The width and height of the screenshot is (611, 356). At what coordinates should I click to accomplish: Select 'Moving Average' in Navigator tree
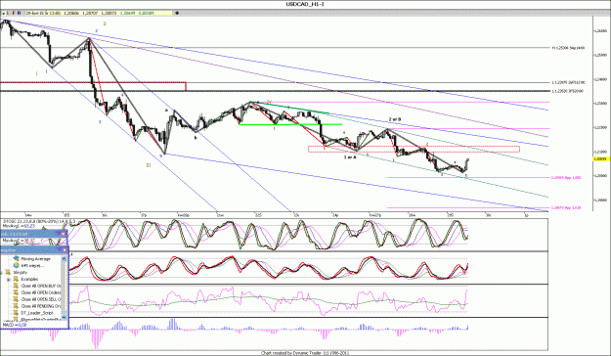pos(35,259)
